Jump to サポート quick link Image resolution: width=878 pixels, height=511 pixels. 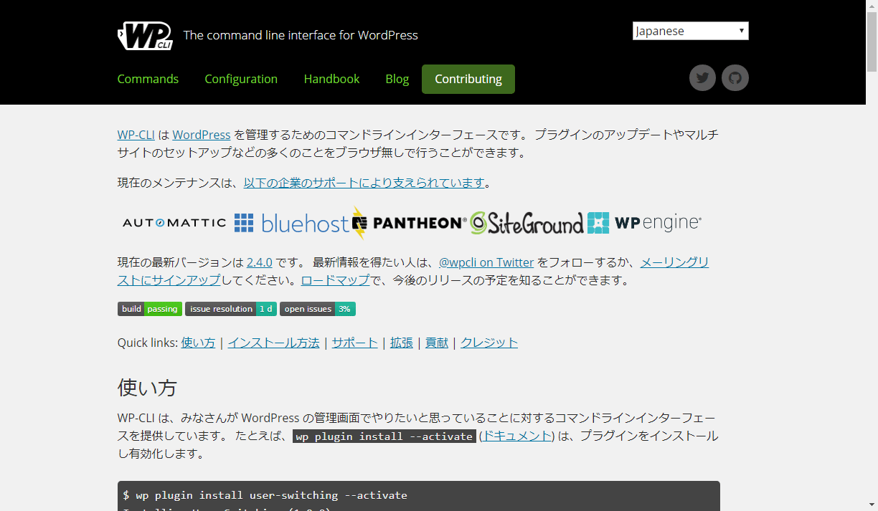(x=354, y=343)
